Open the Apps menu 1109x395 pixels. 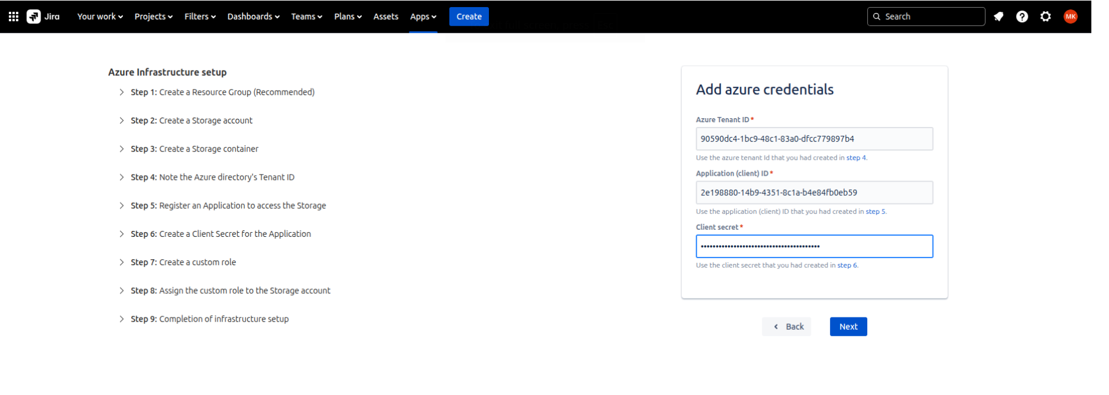tap(423, 16)
